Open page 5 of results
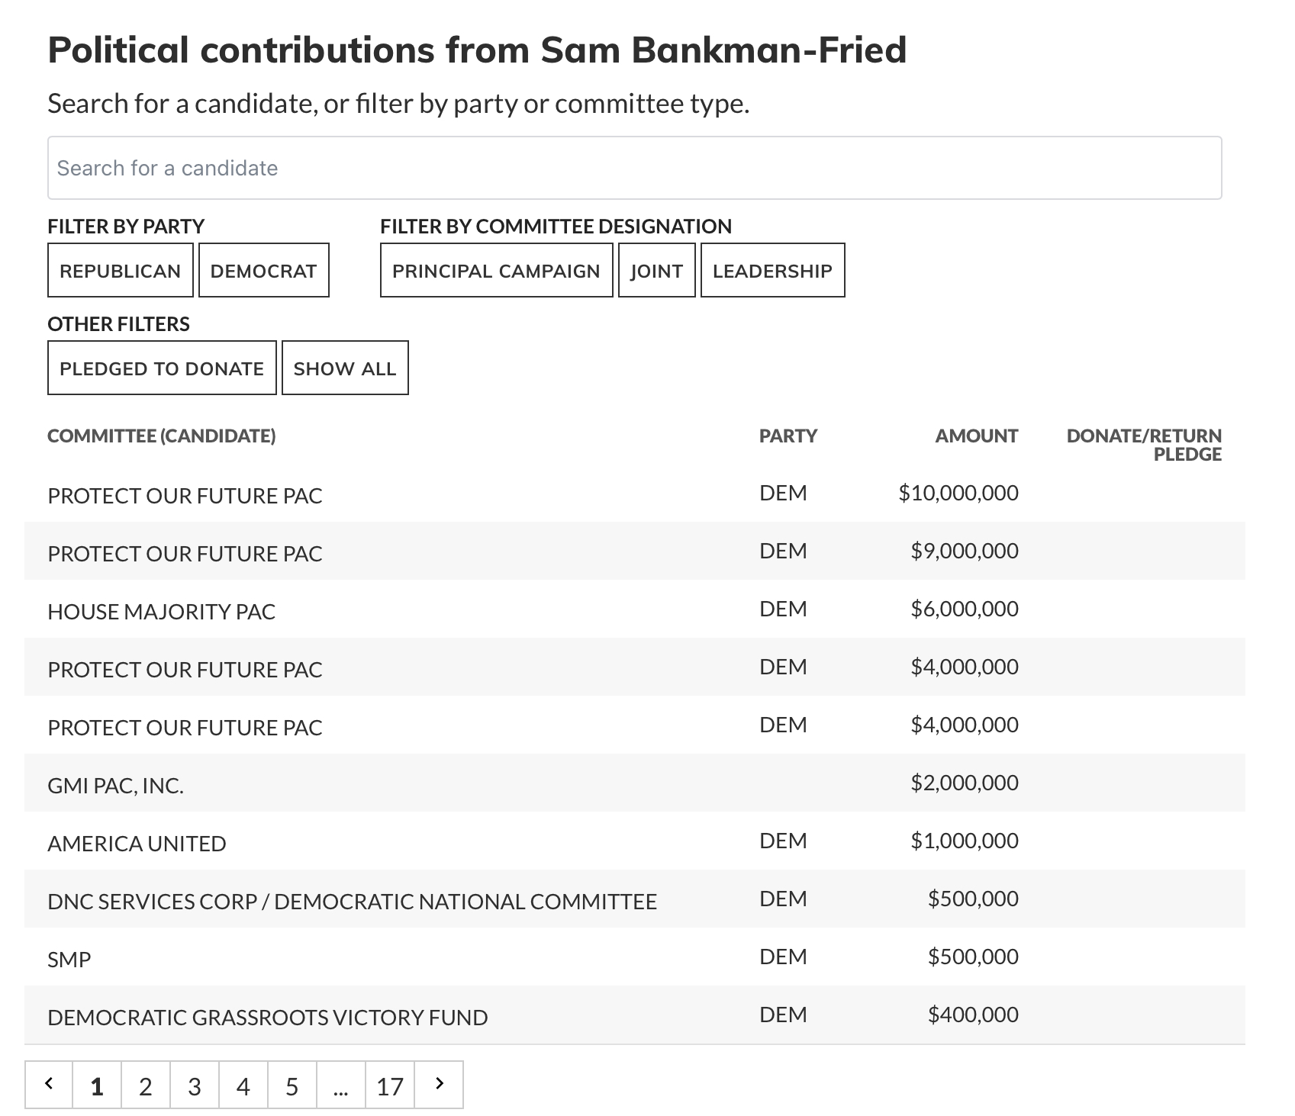Image resolution: width=1295 pixels, height=1116 pixels. pos(292,1084)
